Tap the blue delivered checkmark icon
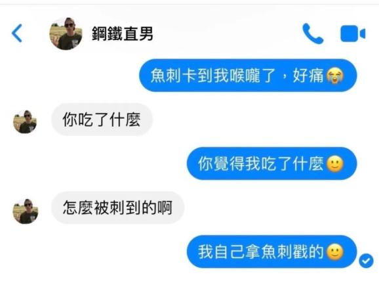 (x=366, y=261)
